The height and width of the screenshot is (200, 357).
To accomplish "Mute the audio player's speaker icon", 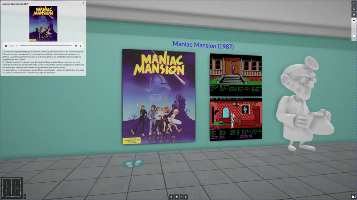I will click(76, 46).
